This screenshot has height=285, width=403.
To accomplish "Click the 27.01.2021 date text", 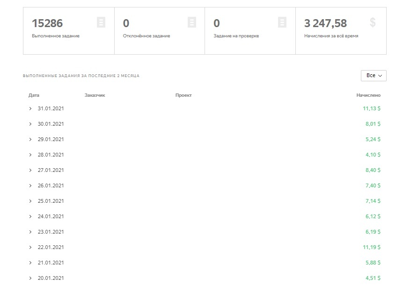I will [x=51, y=170].
